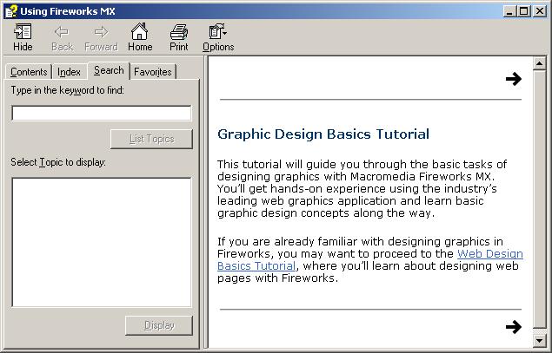This screenshot has height=353, width=552.
Task: Switch to the Index tab
Action: tap(70, 72)
